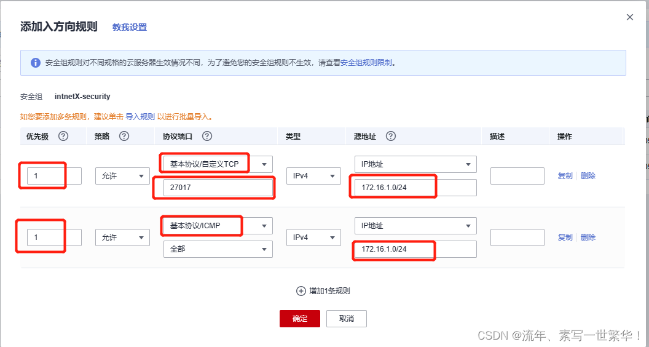The width and height of the screenshot is (649, 347).
Task: Focus priority field of the ICMP rule
Action: tap(54, 237)
